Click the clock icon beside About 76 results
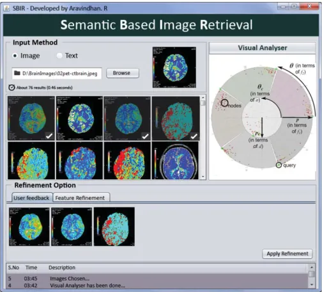Viewport: 322px width, 292px height. click(11, 88)
